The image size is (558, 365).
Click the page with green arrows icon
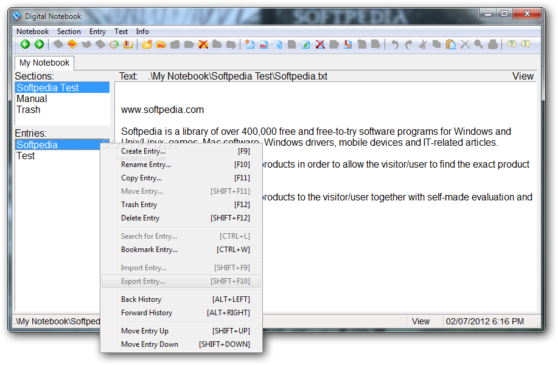[305, 45]
